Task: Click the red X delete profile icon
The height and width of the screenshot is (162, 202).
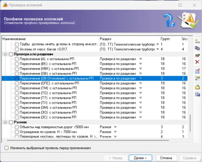Action: tap(197, 62)
